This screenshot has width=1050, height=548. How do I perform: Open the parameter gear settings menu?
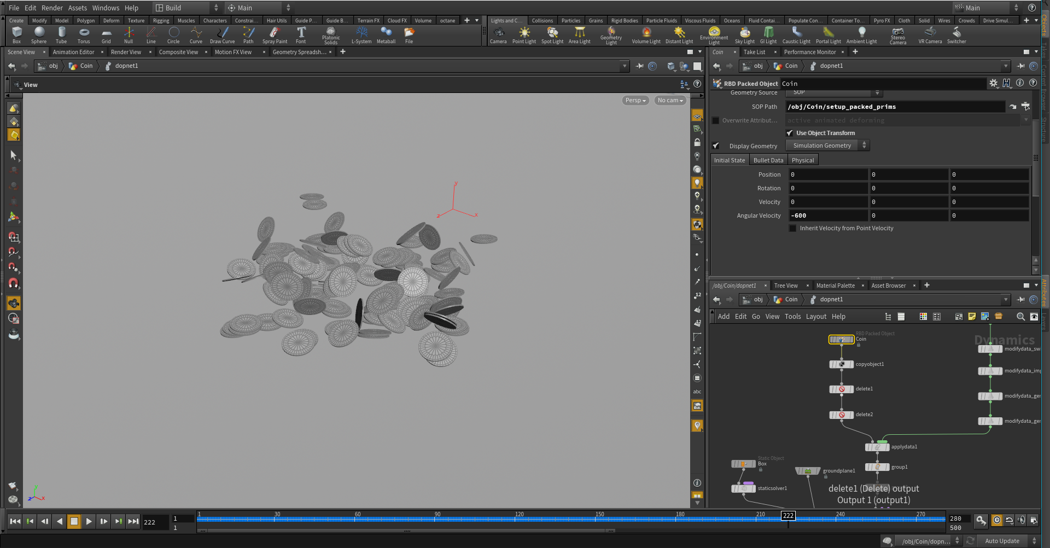point(993,83)
